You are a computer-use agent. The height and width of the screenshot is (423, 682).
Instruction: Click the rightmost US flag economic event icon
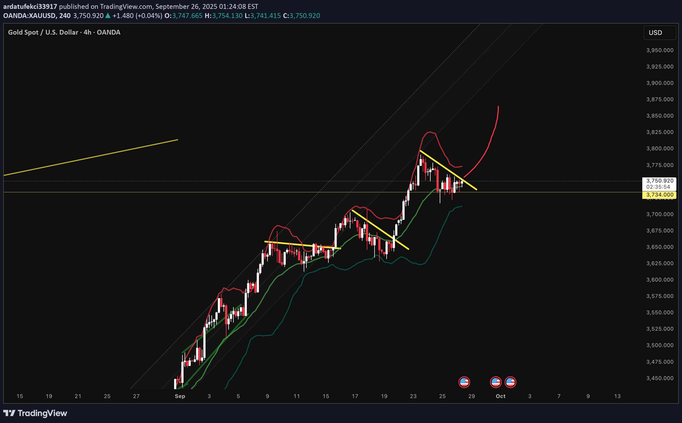click(510, 382)
